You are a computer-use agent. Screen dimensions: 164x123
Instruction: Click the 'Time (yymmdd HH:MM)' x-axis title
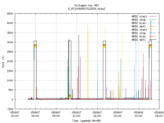pos(87,121)
